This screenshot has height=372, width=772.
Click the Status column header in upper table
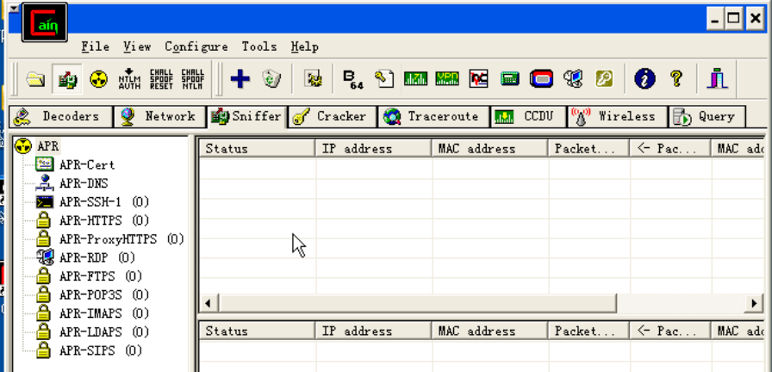[x=257, y=149]
